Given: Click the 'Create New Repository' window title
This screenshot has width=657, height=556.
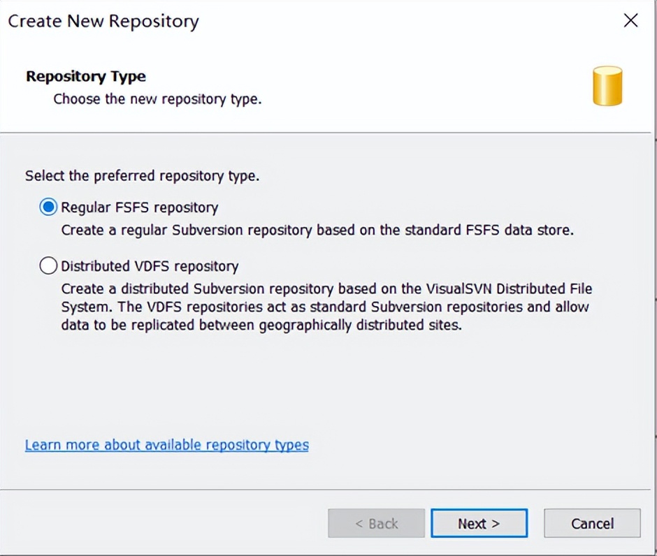Looking at the screenshot, I should tap(103, 22).
